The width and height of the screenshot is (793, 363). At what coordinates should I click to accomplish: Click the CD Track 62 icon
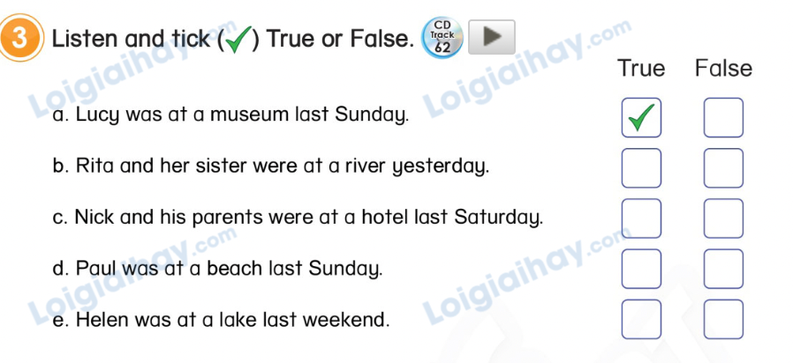tap(442, 37)
